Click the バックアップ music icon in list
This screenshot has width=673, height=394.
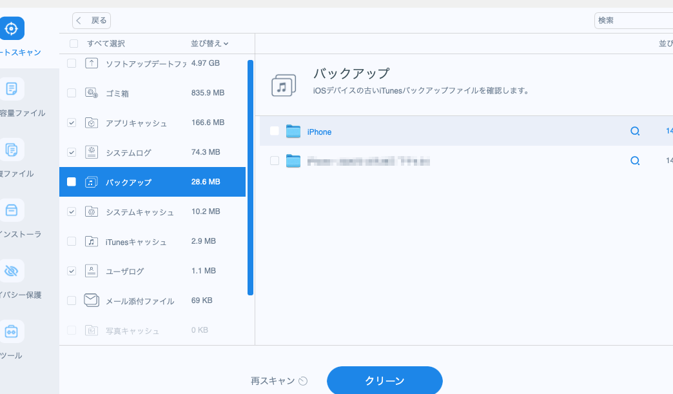point(92,182)
